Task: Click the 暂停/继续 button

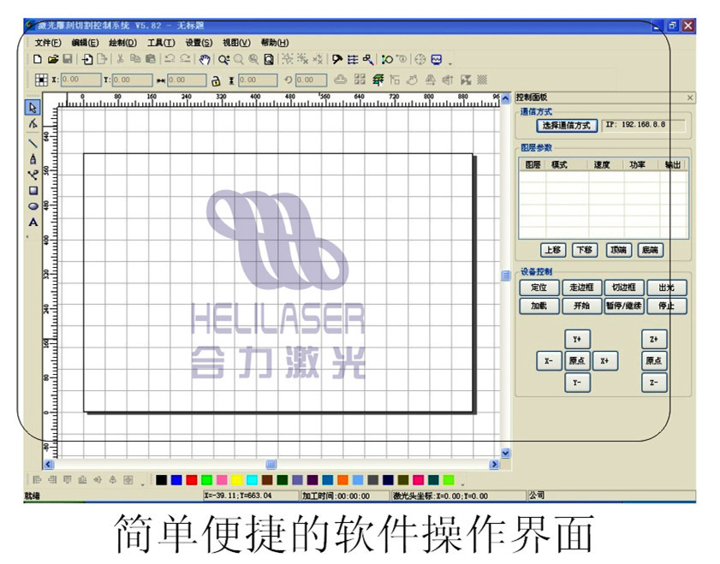Action: pos(624,306)
